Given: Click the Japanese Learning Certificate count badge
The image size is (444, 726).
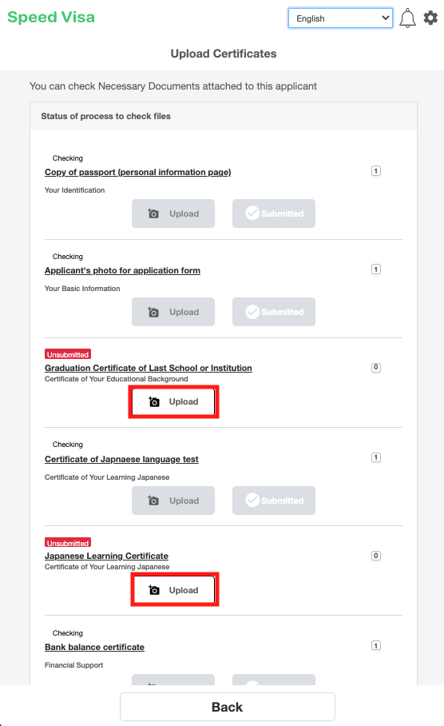Looking at the screenshot, I should click(376, 556).
